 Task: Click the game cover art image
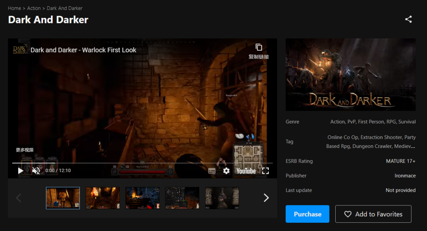coord(350,75)
